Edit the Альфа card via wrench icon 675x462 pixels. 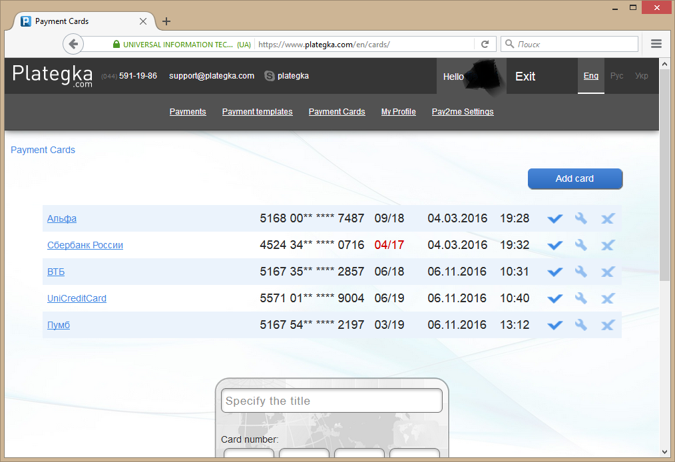(x=581, y=218)
